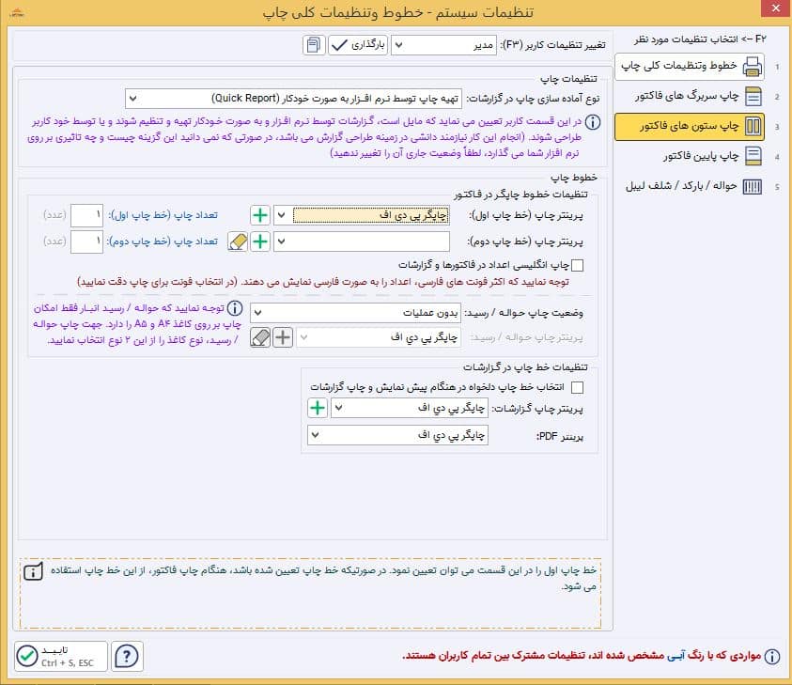Viewport: 792px width, 685px height.
Task: Switch to چاپ سربرگ های فاکتور section
Action: [x=690, y=96]
